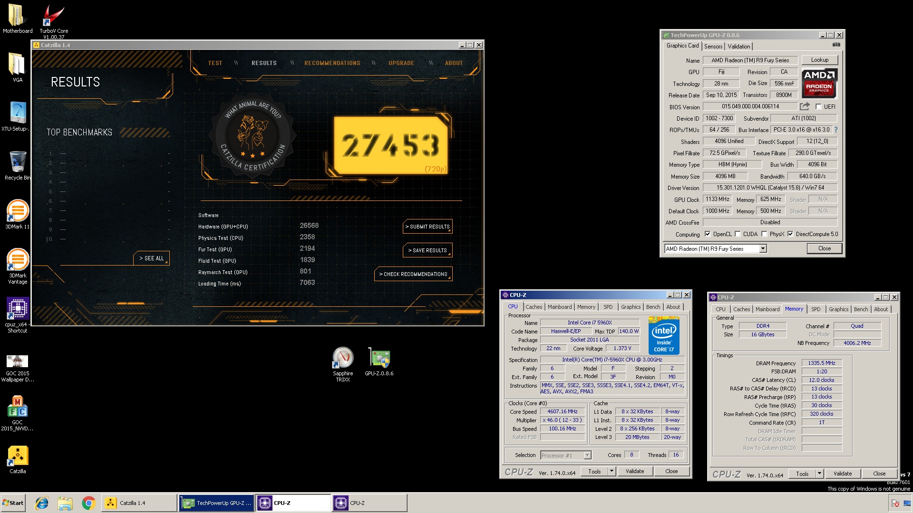The image size is (913, 513).
Task: Launch 3DMark Vantage shortcut
Action: coord(17,266)
